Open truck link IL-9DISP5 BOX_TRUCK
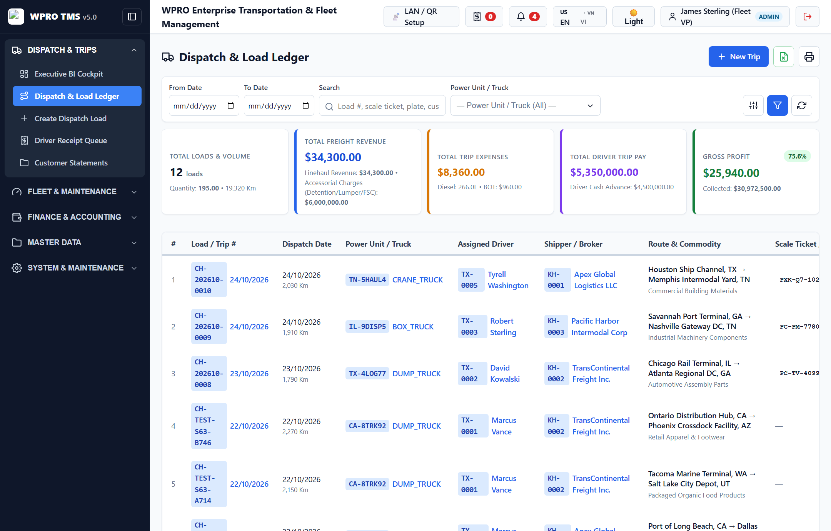 point(389,327)
